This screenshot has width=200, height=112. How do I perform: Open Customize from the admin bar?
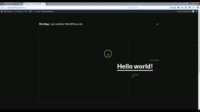point(18,12)
